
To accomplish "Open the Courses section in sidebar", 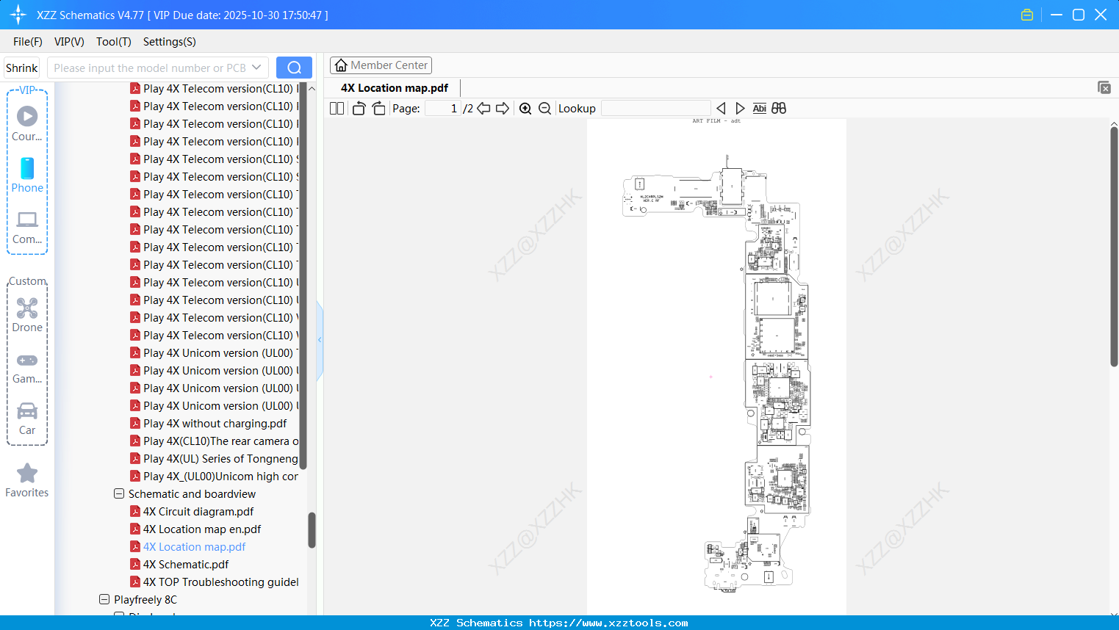I will (27, 124).
